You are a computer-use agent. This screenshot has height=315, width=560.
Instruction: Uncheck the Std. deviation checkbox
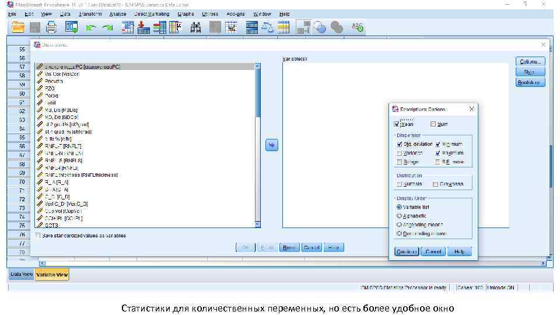click(399, 144)
